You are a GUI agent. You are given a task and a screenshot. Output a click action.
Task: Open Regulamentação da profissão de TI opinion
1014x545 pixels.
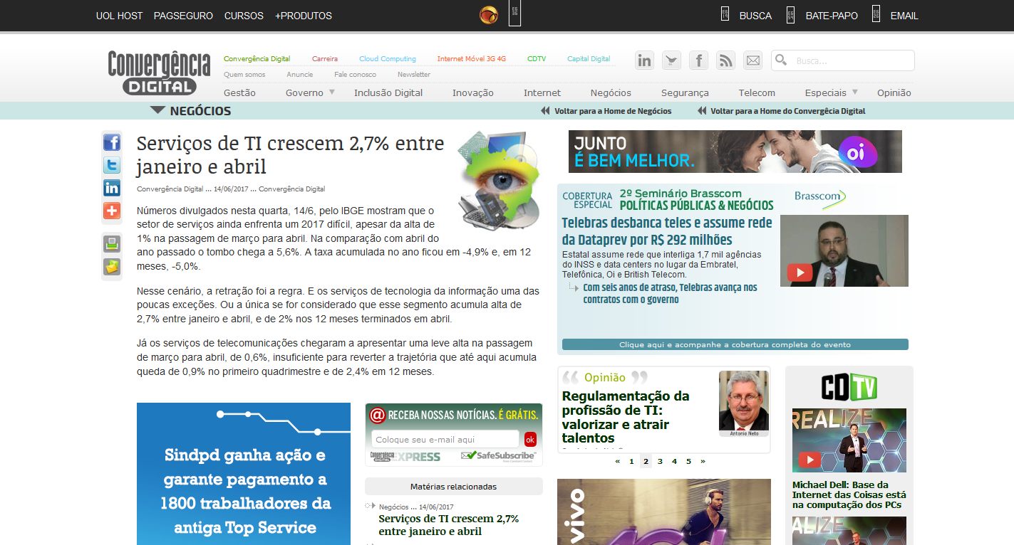626,416
